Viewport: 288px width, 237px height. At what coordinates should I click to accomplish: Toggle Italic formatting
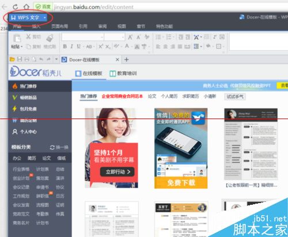click(x=72, y=46)
